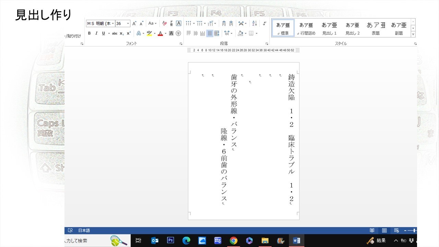Apply yellow highlight color swatch
The width and height of the screenshot is (439, 247).
coord(149,33)
